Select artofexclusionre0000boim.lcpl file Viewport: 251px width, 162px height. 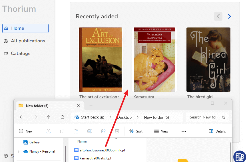[x=99, y=150]
